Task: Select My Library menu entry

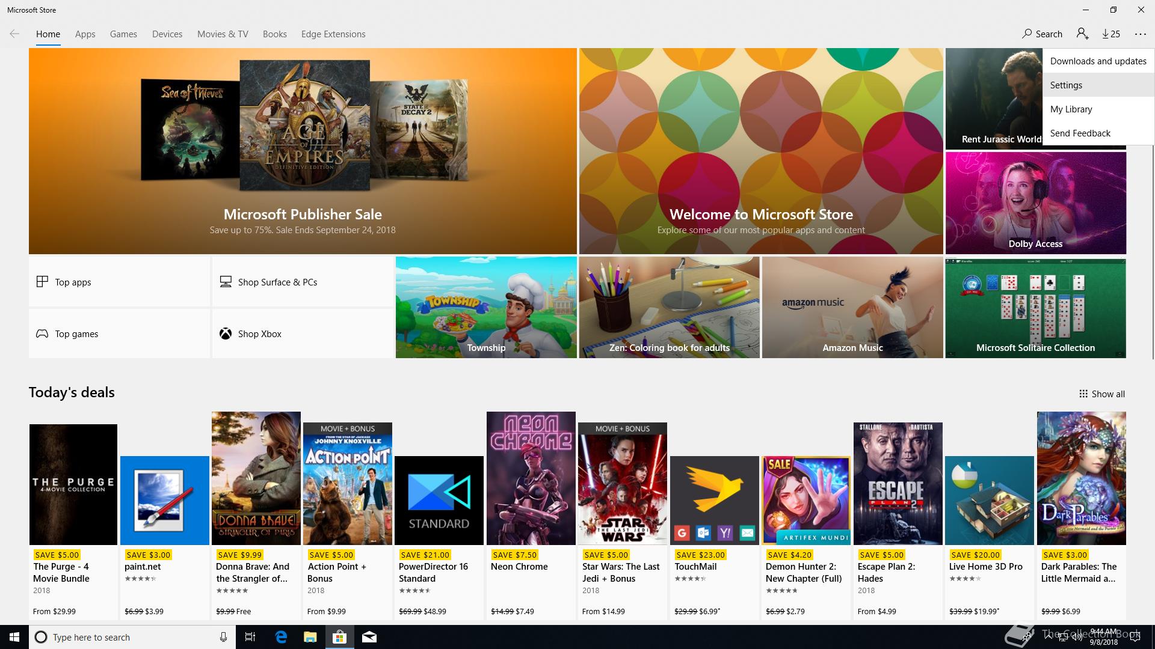Action: click(1071, 109)
